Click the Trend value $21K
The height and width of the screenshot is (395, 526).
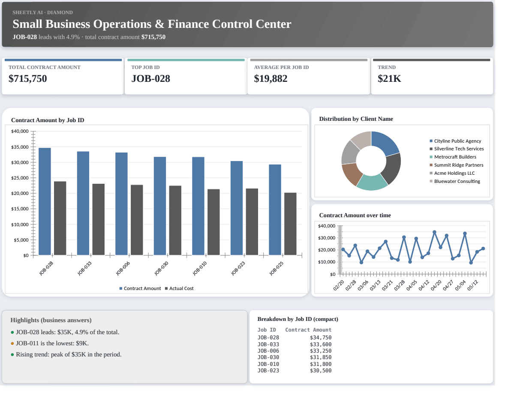click(x=389, y=79)
